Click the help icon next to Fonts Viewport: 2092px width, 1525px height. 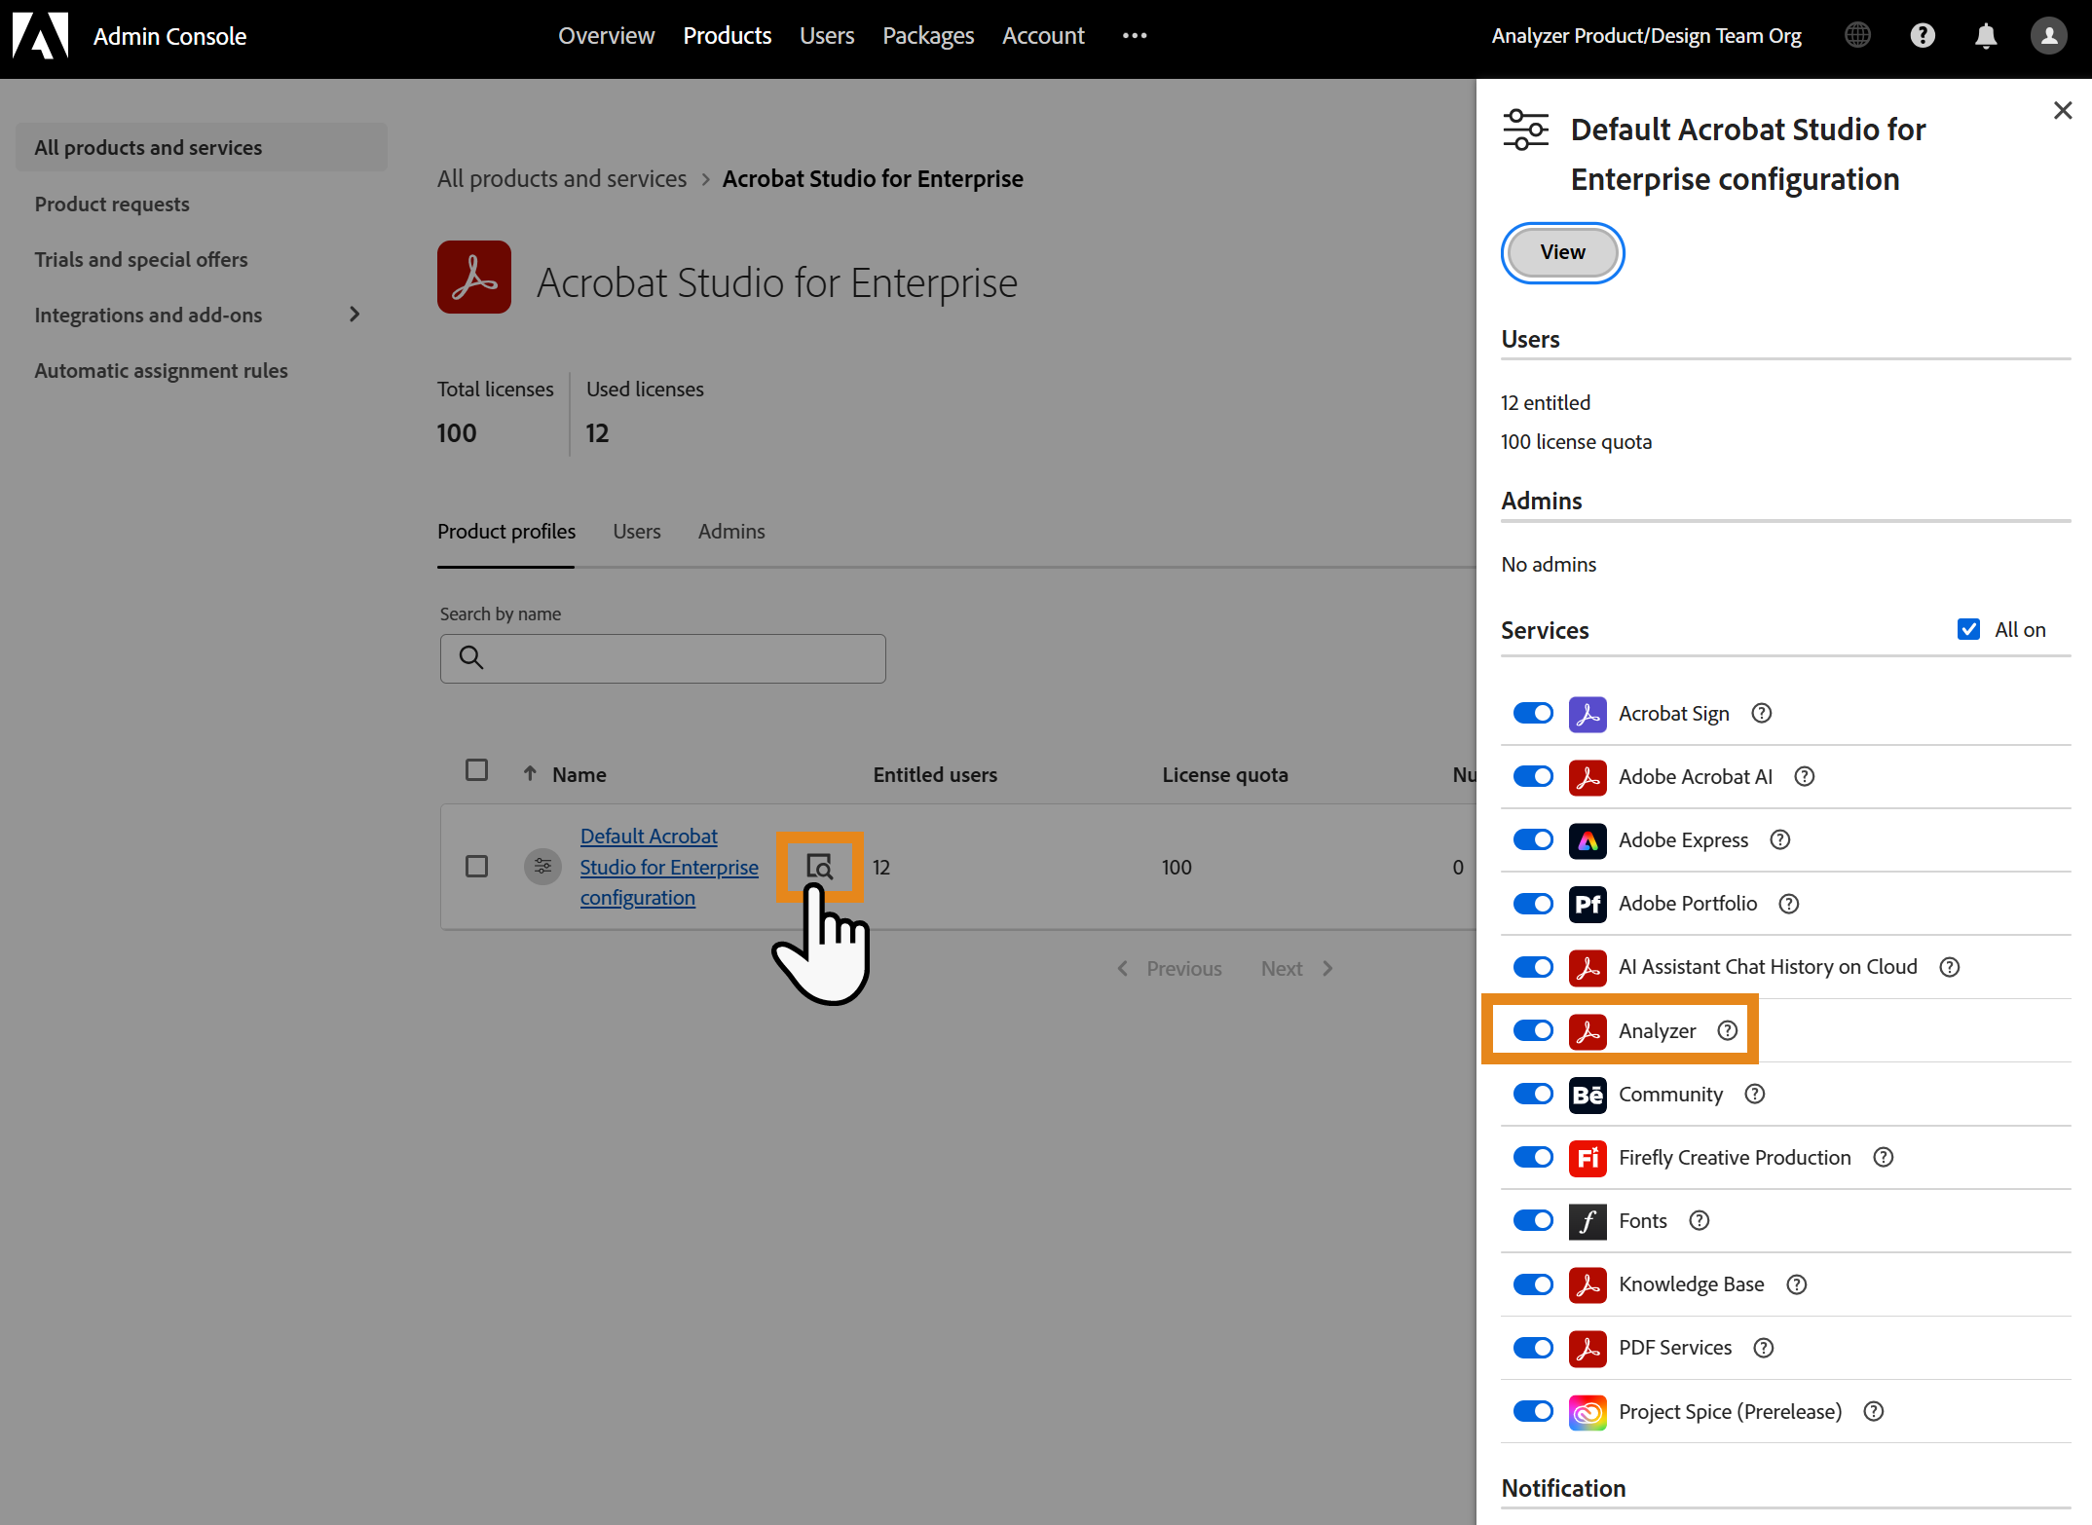[x=1699, y=1220]
